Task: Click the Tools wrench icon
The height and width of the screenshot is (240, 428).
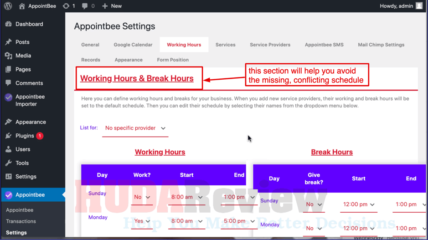Action: click(x=9, y=163)
